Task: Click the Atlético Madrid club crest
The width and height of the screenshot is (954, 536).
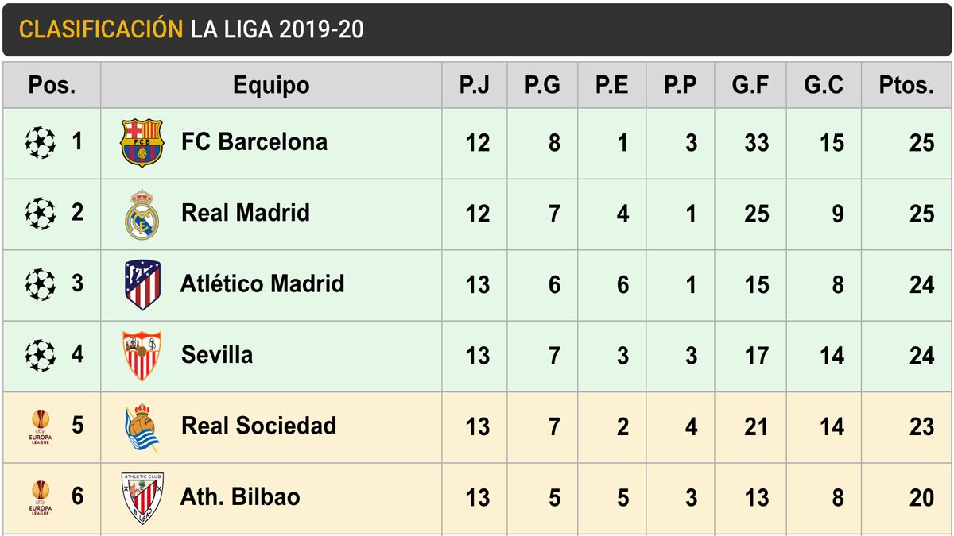Action: click(x=142, y=284)
